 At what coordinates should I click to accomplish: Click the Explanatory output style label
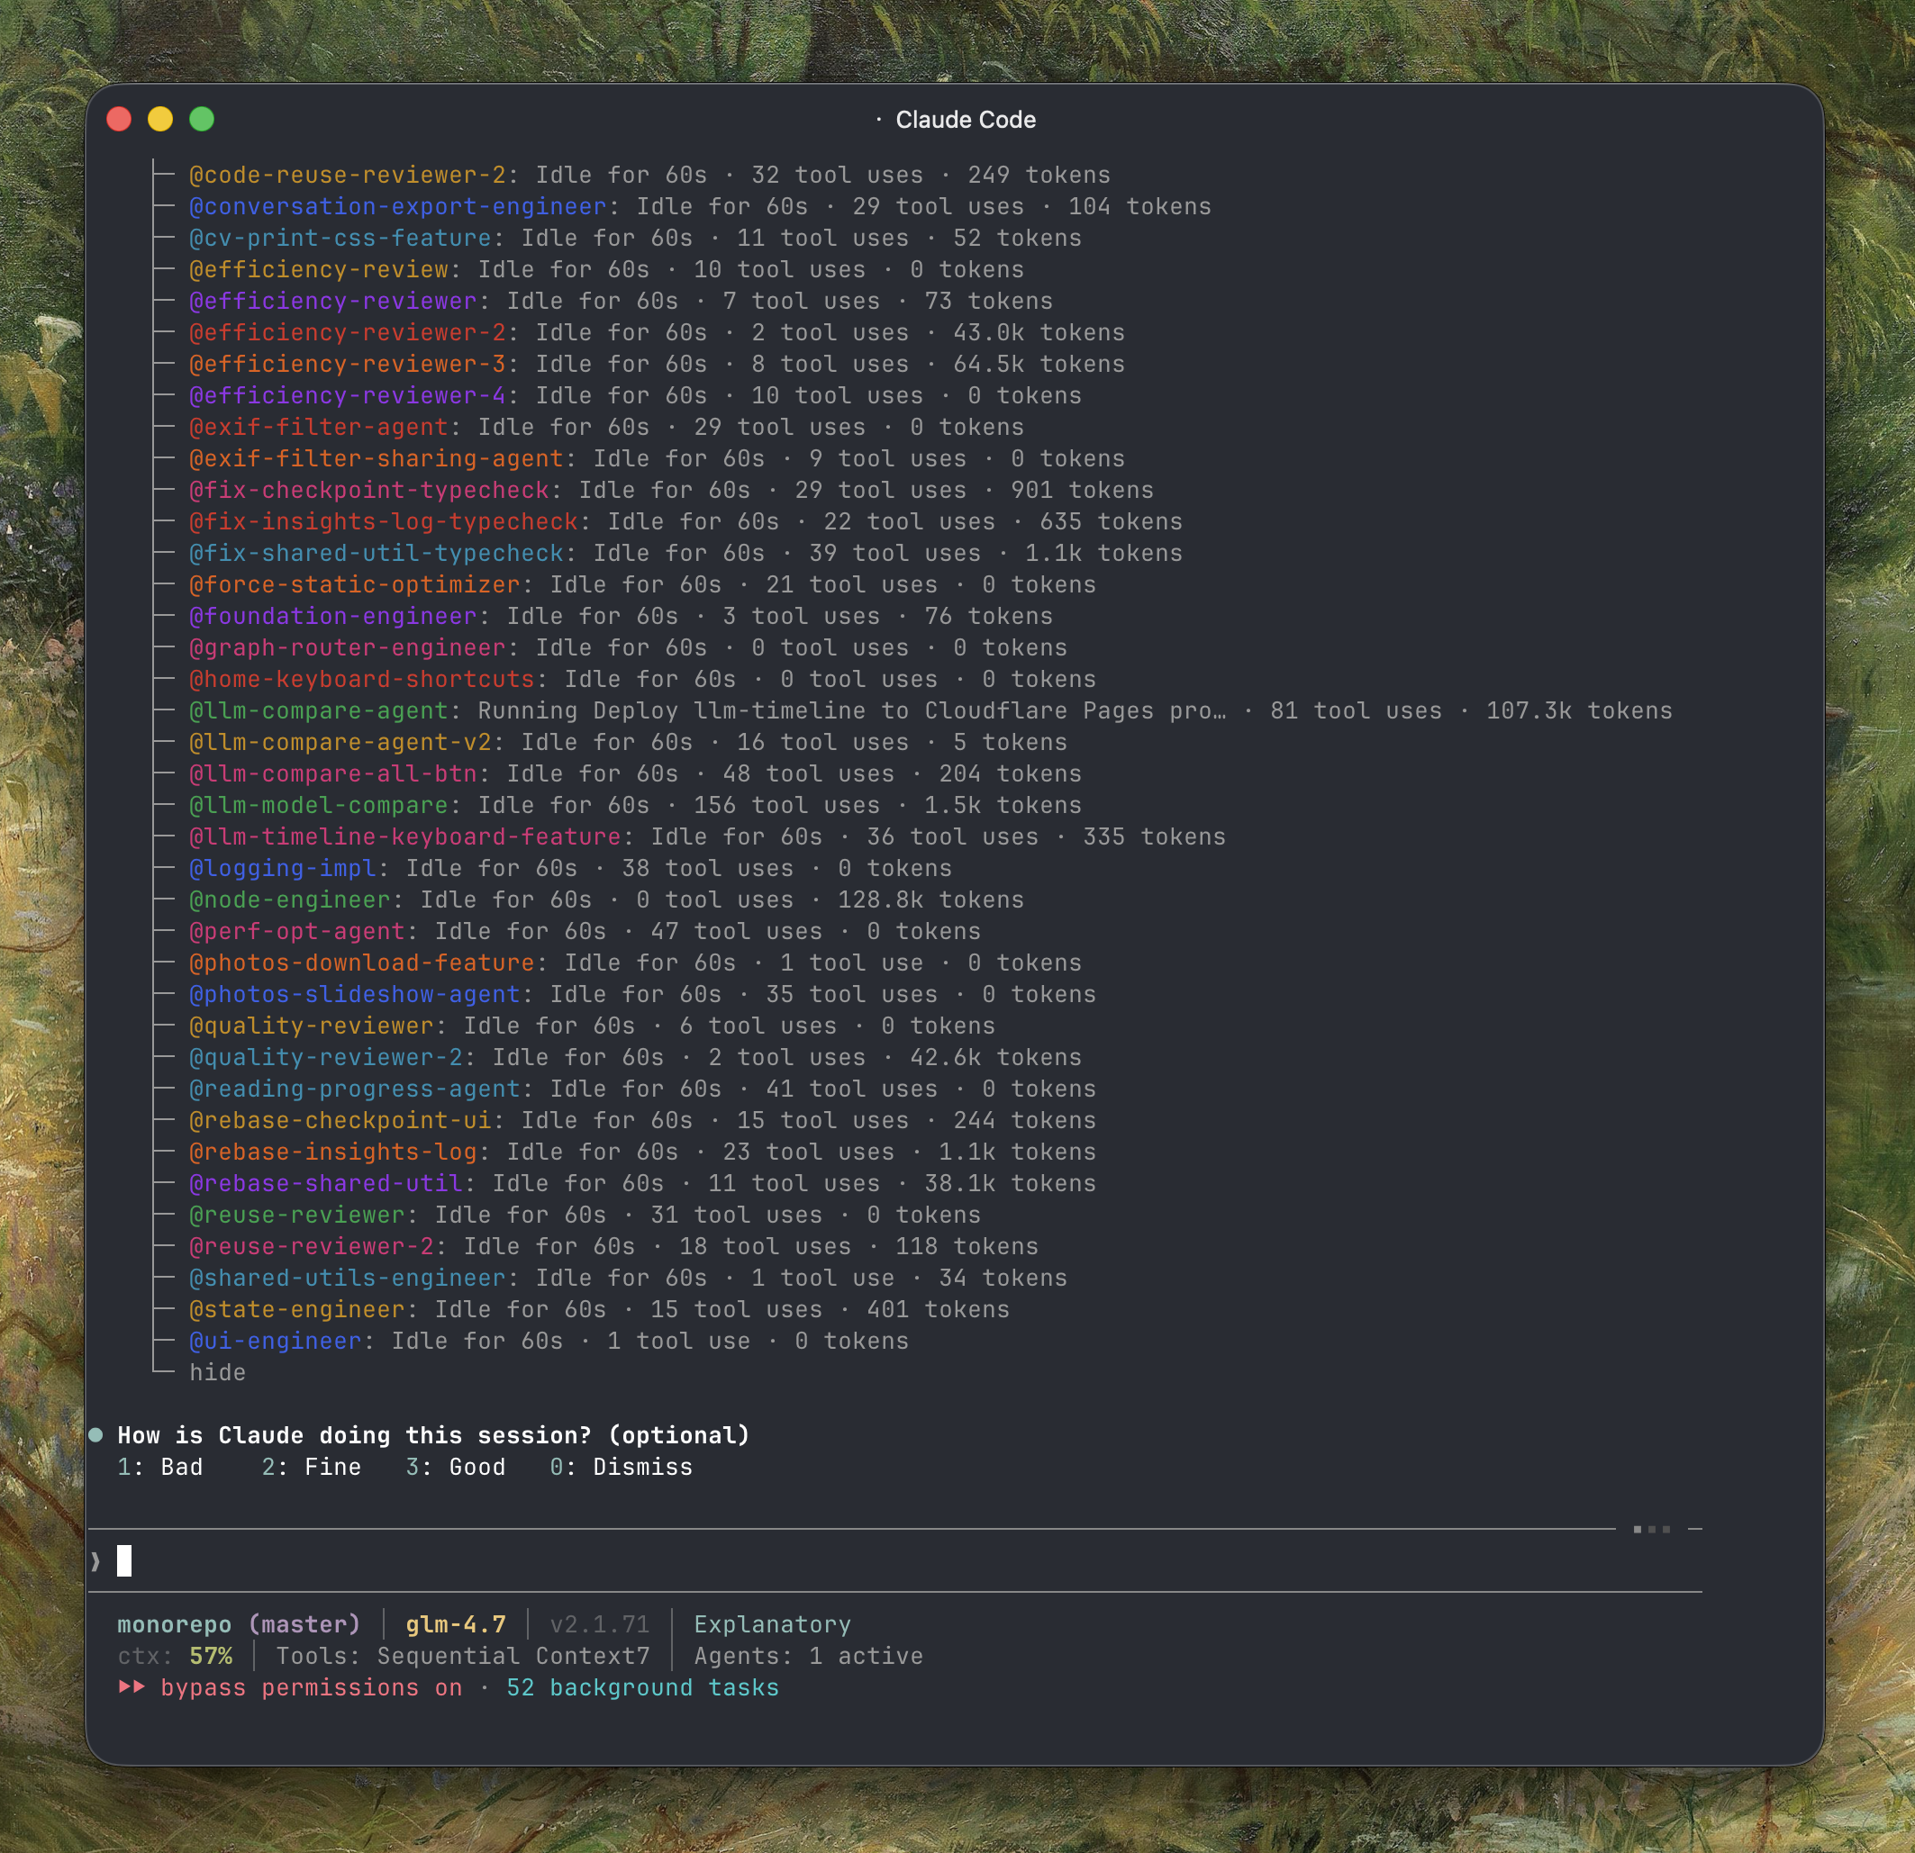click(772, 1624)
